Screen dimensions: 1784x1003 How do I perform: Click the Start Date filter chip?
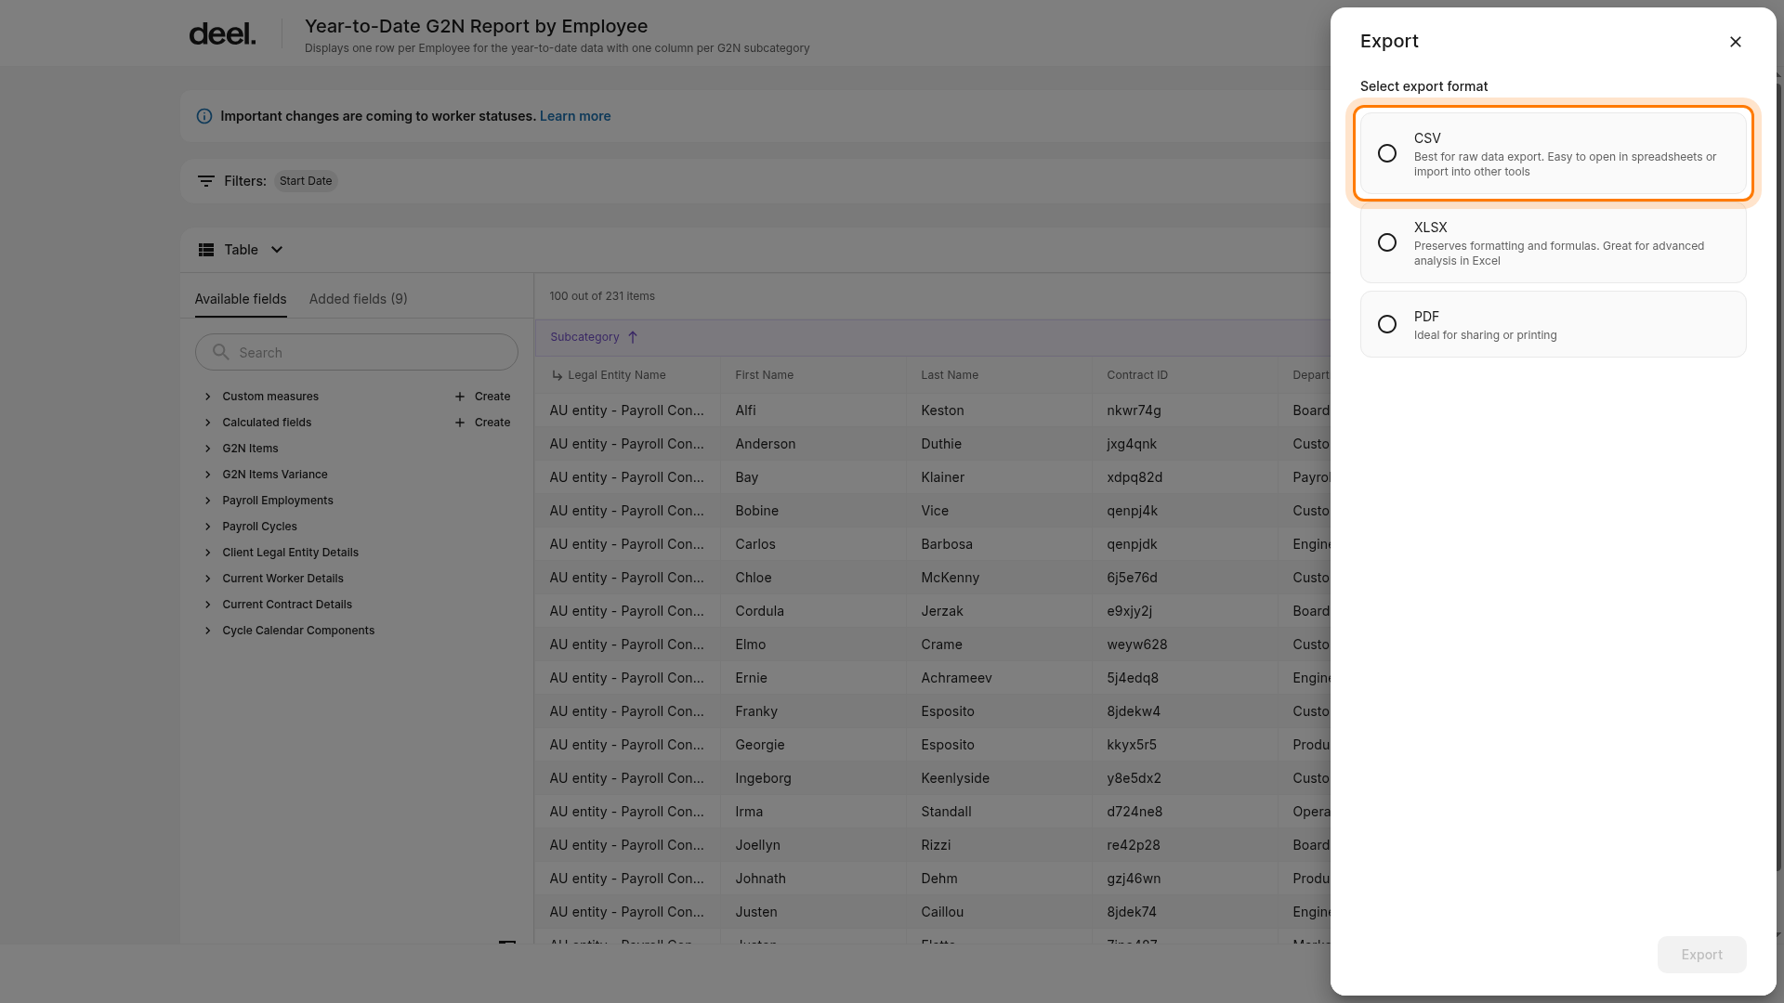click(306, 181)
